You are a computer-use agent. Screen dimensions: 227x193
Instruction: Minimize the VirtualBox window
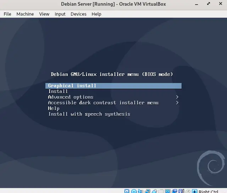point(196,5)
